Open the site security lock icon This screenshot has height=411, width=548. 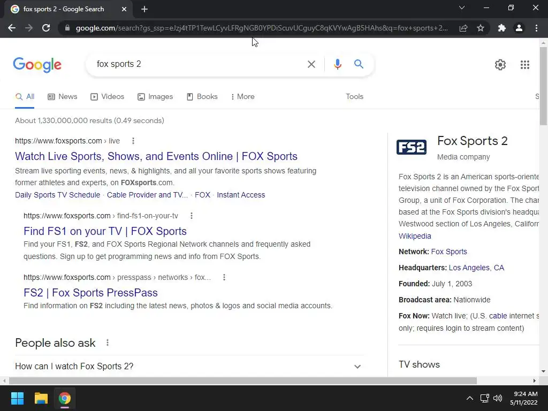[67, 28]
